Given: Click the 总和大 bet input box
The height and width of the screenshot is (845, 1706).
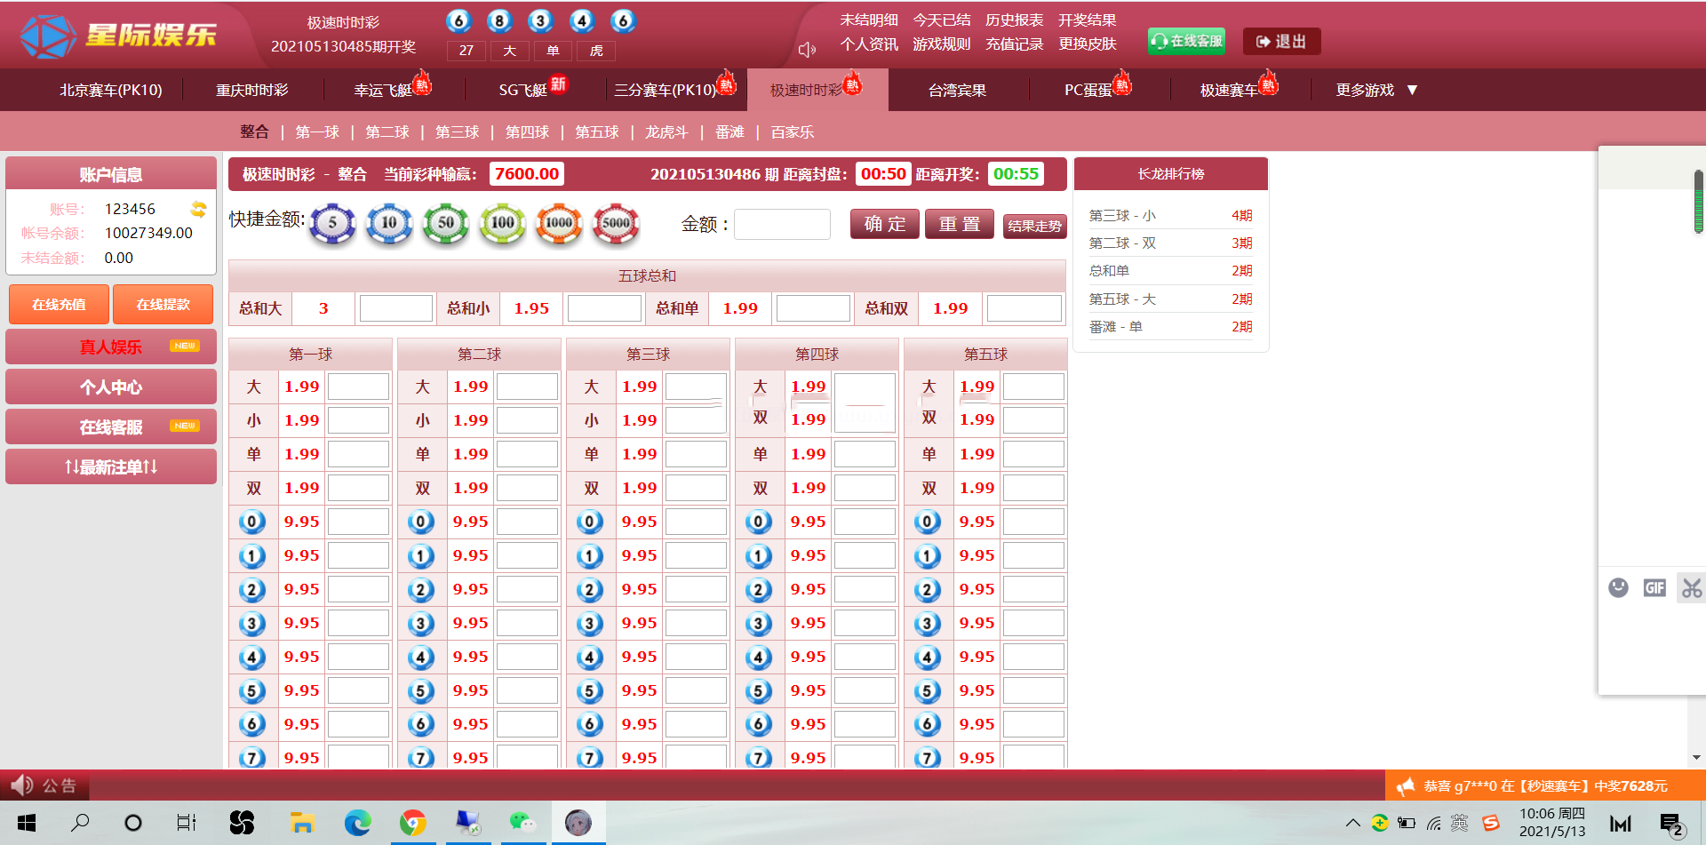Looking at the screenshot, I should click(395, 308).
